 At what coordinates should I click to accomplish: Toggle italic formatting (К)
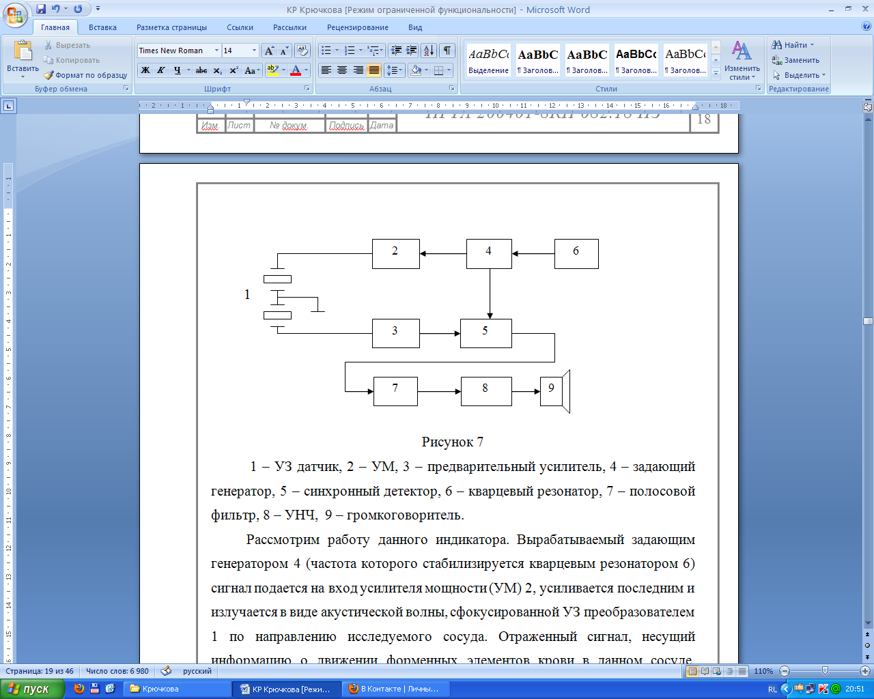click(x=161, y=70)
